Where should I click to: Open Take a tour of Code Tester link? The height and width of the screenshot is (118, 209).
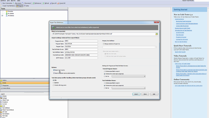[x=183, y=64]
